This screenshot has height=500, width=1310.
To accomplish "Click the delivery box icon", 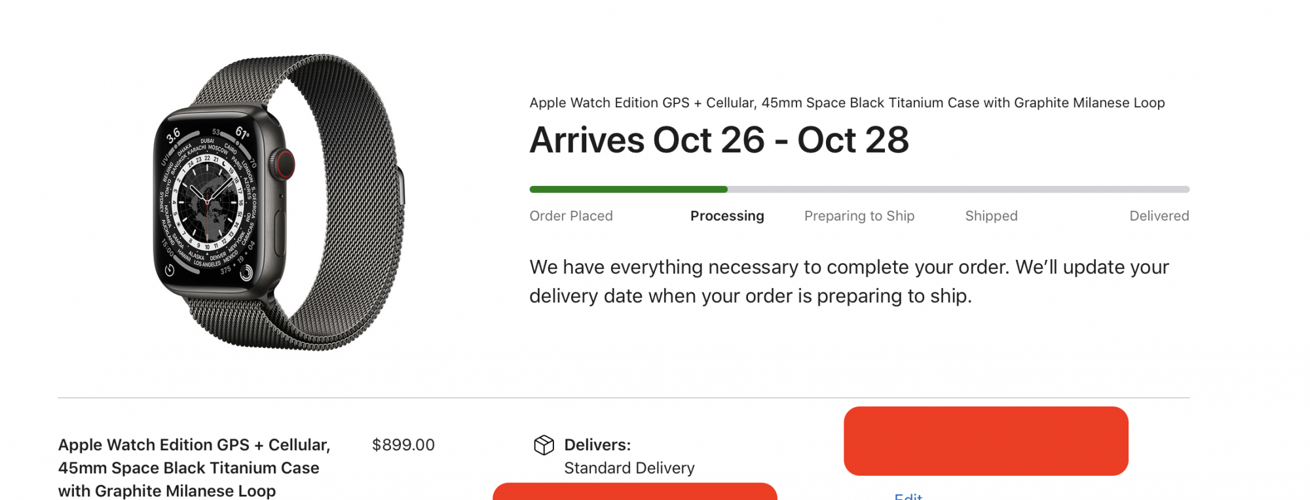I will 544,445.
